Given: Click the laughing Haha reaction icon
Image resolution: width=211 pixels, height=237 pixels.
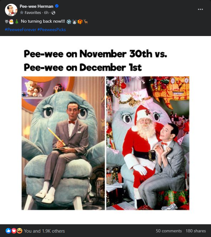Looking at the screenshot, I should point(20,231).
